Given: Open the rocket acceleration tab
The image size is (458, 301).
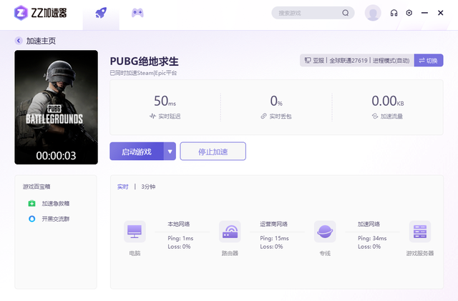Looking at the screenshot, I should click(101, 13).
